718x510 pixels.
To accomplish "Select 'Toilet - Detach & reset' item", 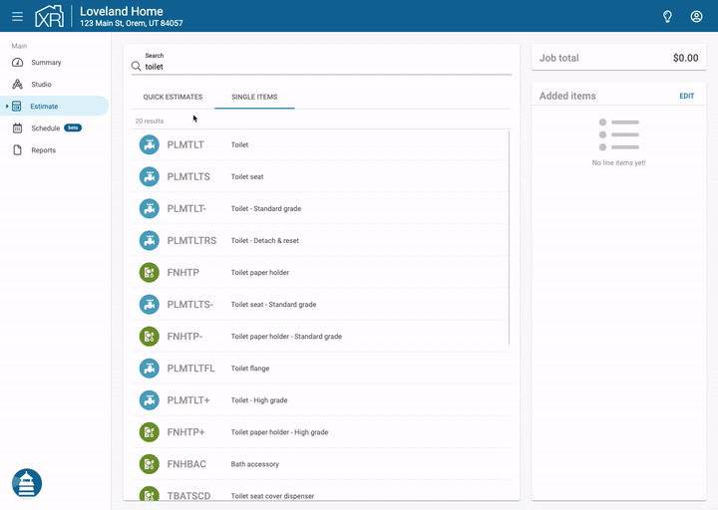I will click(264, 241).
